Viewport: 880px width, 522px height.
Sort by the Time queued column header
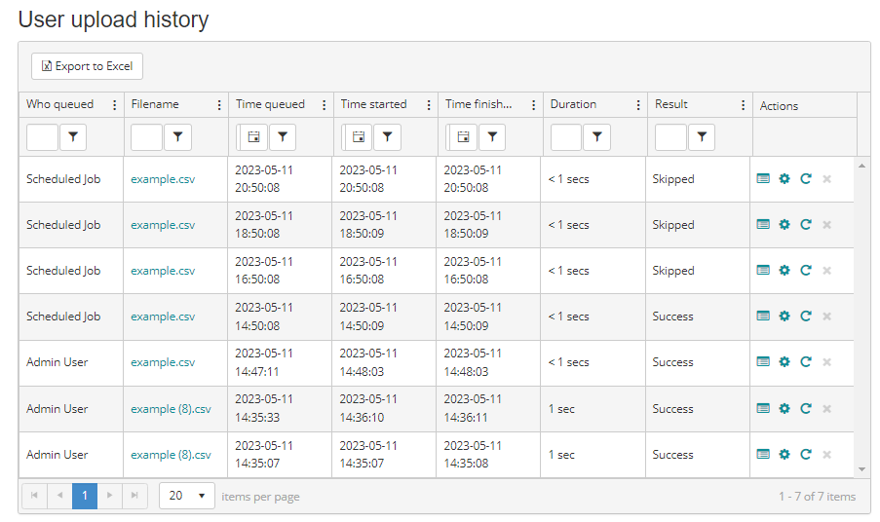pos(270,104)
